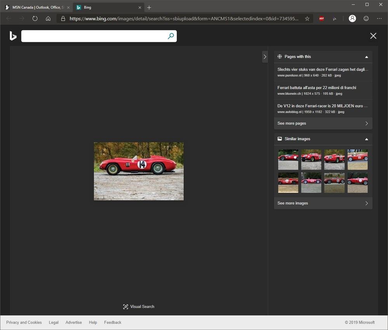Click the Bing logo icon
Screen dimensions: 388x330
[13, 36]
